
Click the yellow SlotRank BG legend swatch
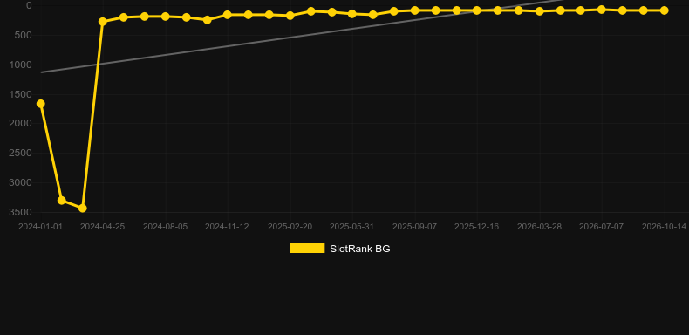(307, 248)
